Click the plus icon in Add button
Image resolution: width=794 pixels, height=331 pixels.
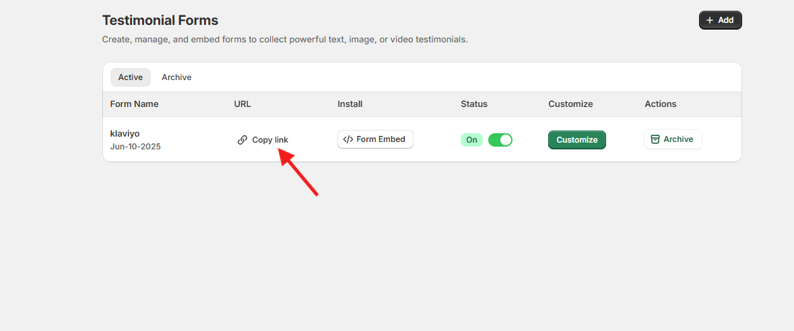[710, 20]
